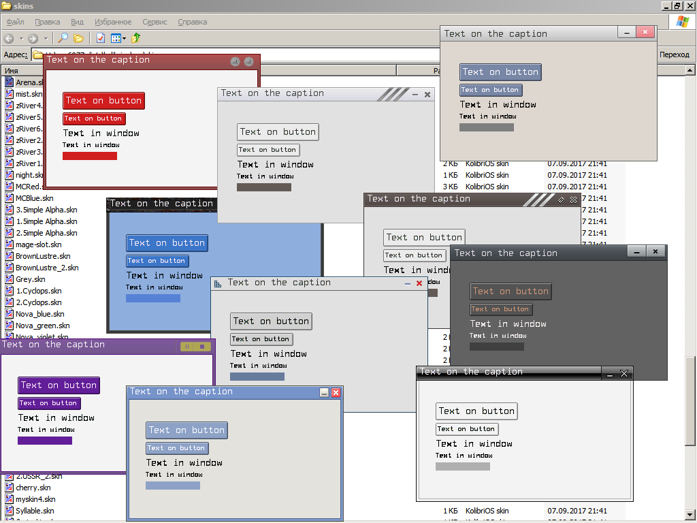Open the Сервис menu

(155, 22)
